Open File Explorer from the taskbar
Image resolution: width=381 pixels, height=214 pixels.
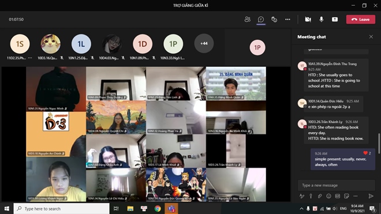click(130, 209)
